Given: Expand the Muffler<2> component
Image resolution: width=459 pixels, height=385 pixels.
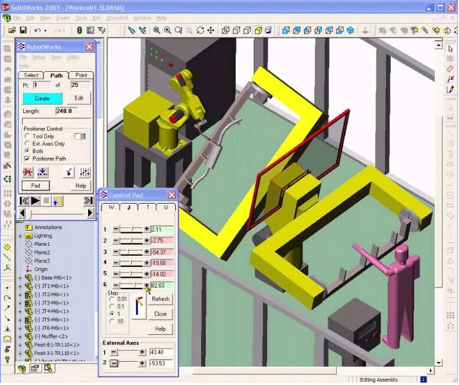Looking at the screenshot, I should pyautogui.click(x=20, y=336).
